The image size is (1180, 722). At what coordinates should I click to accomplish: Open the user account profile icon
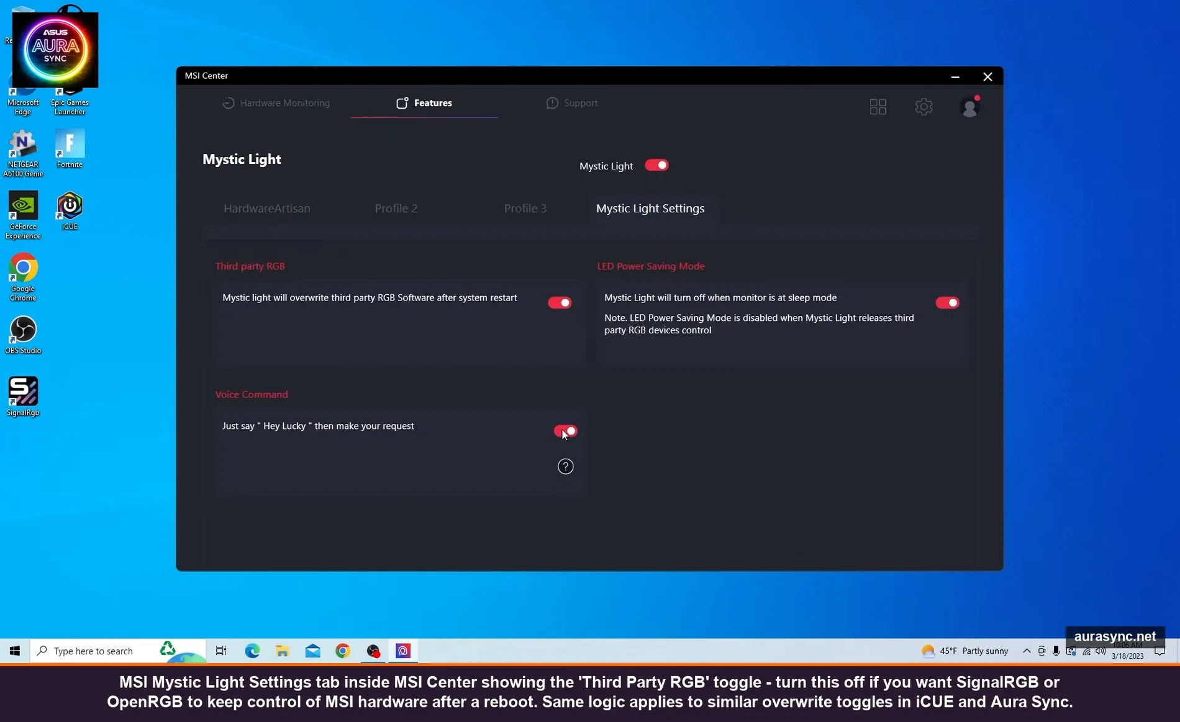click(969, 107)
